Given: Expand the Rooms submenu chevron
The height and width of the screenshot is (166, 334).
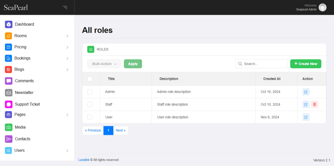Looking at the screenshot, I should coord(67,36).
